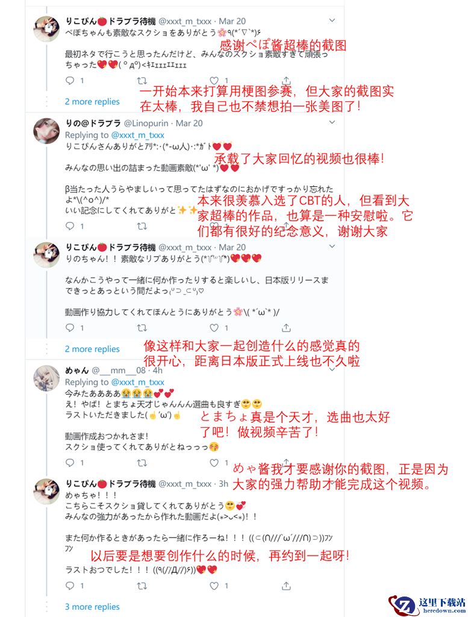Image resolution: width=468 pixels, height=617 pixels.
Task: Open caret menu on second りこぴん Mar 20 tweet
Action: click(x=332, y=246)
